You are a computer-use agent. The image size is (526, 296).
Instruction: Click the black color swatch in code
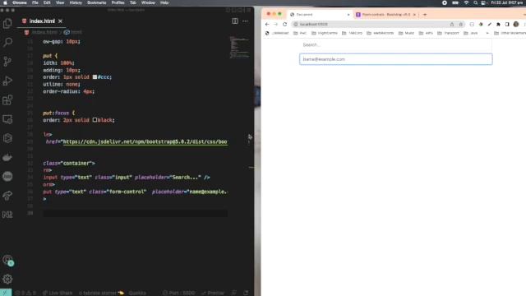pyautogui.click(x=95, y=120)
